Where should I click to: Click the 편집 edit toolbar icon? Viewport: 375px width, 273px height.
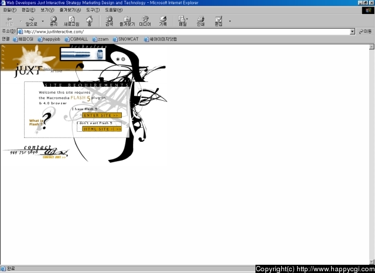coord(219,21)
